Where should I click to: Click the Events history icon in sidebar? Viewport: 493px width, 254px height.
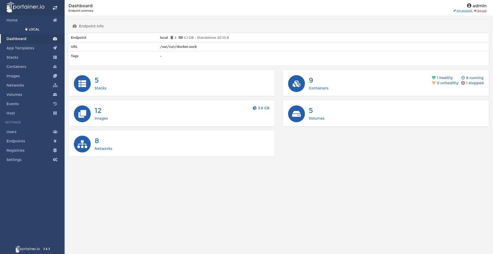click(x=55, y=104)
